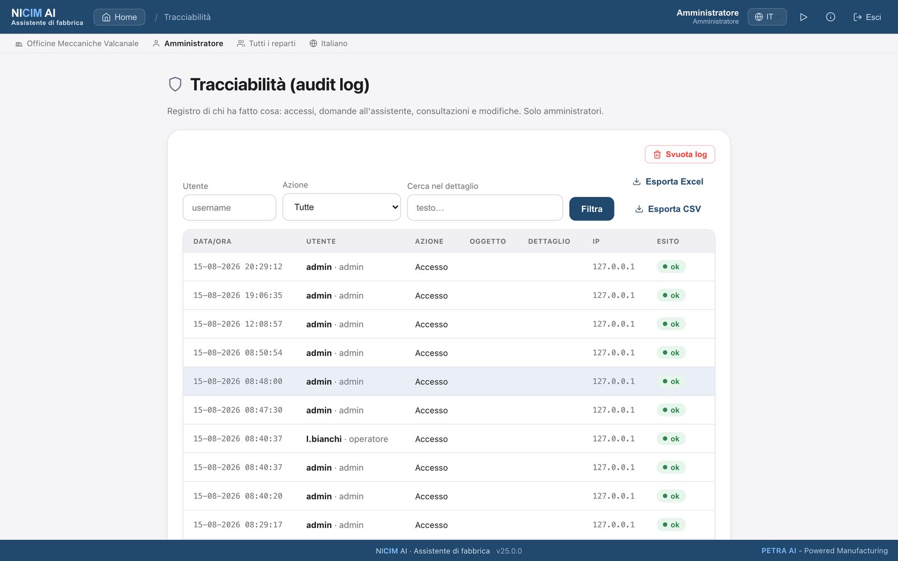Screen dimensions: 898x561
Task: Click the download icon beside Esporta Excel
Action: [636, 181]
